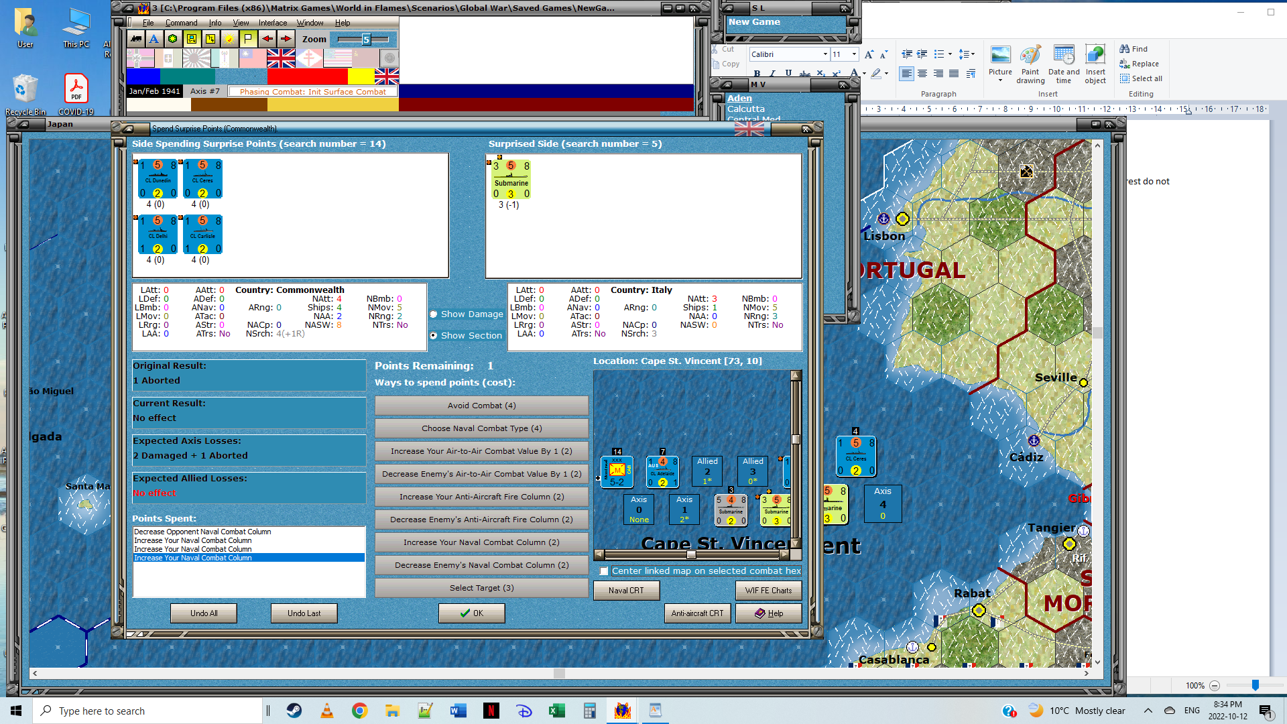The height and width of the screenshot is (724, 1287).
Task: Open the font size 11 dropdown
Action: click(854, 54)
